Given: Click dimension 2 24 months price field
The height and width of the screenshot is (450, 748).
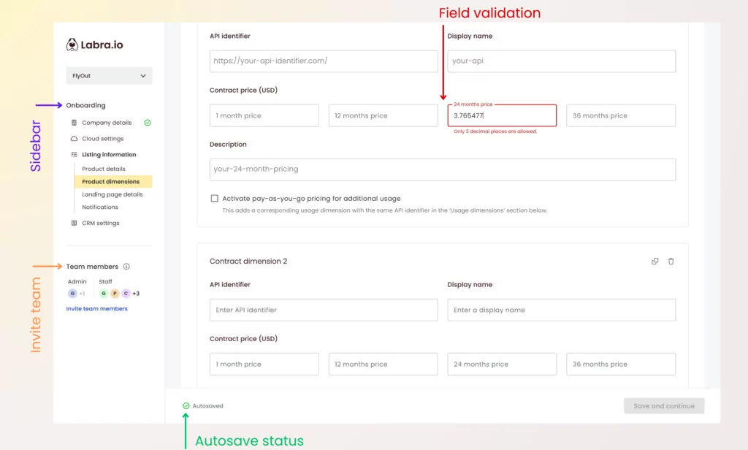Looking at the screenshot, I should (x=502, y=364).
